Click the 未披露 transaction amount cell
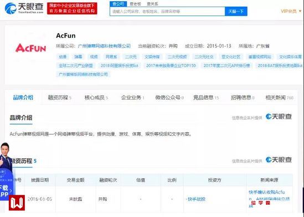The image size is (304, 217). (x=76, y=199)
